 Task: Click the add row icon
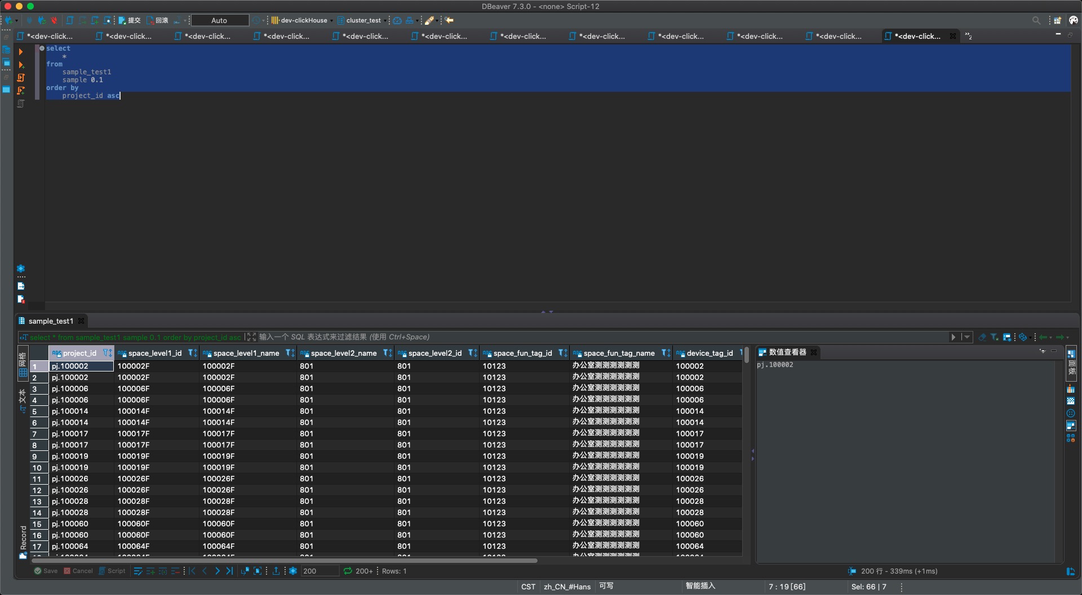pyautogui.click(x=150, y=571)
